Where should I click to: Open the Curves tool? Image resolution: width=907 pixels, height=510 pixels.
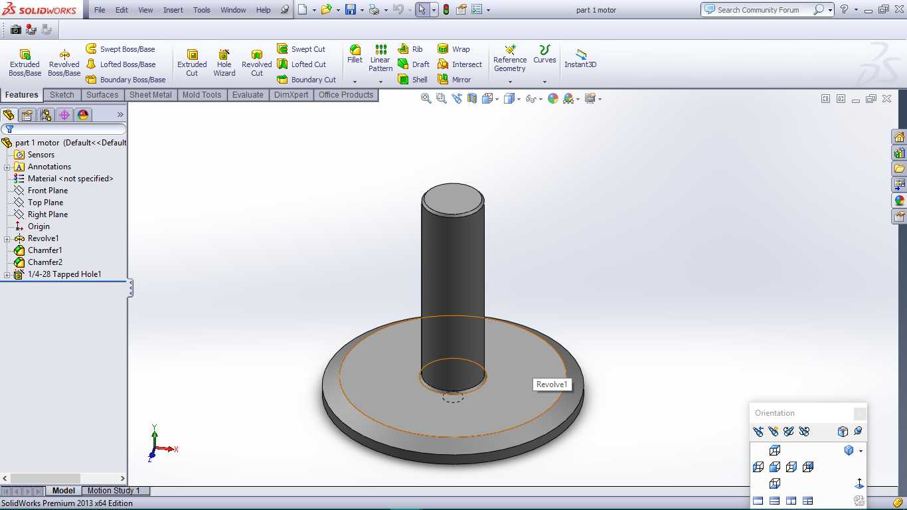pyautogui.click(x=544, y=54)
